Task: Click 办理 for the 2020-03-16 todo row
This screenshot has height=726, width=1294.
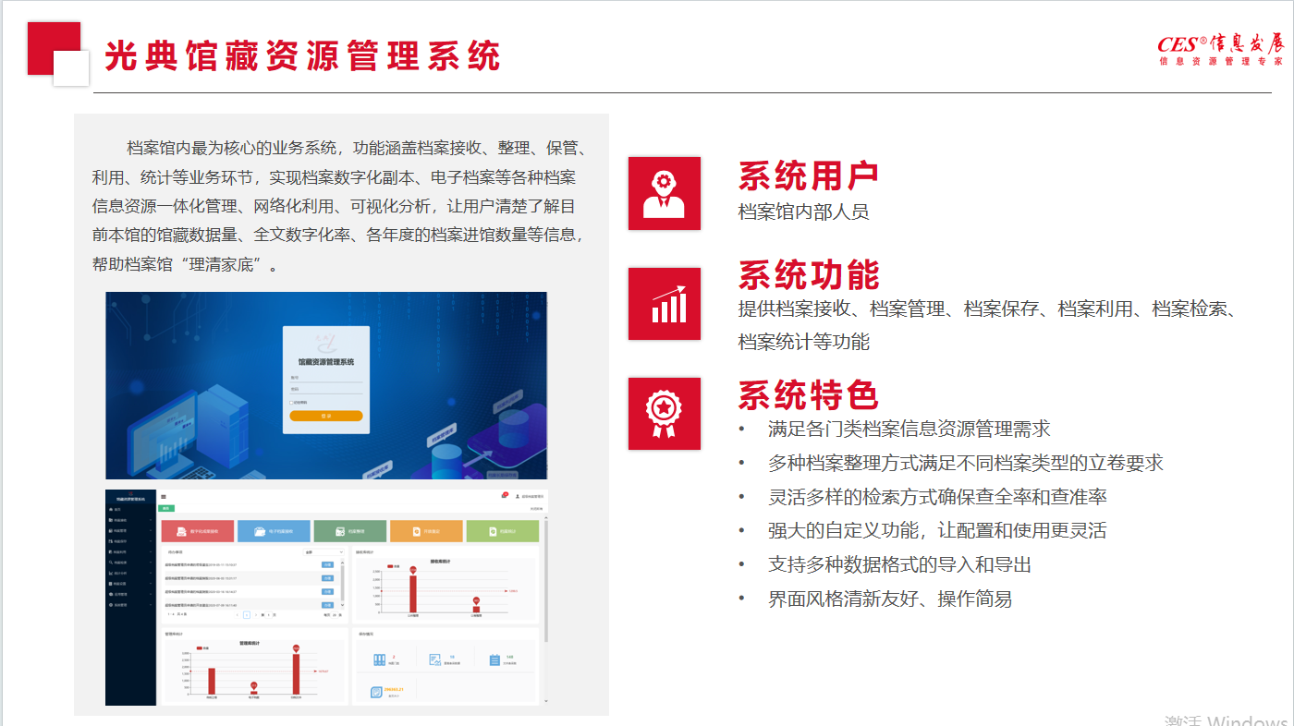Action: pos(327,591)
